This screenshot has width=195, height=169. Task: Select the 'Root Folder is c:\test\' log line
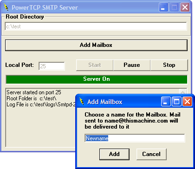(x=32, y=98)
